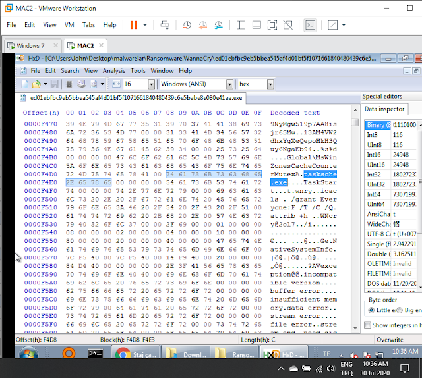Click the AnsiChar row in Data inspector

391,214
